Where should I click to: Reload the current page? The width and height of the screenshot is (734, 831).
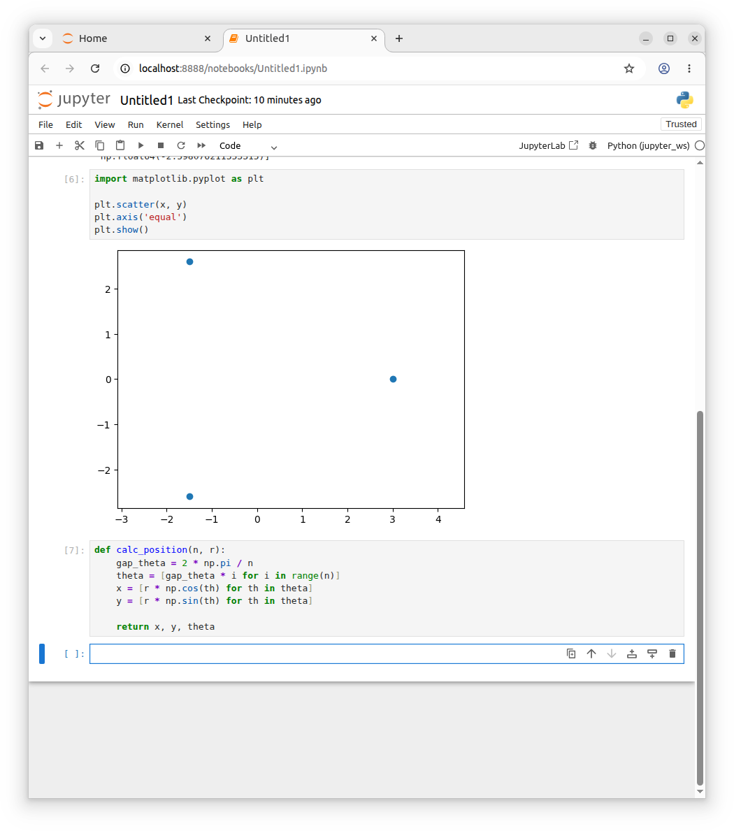(x=95, y=68)
